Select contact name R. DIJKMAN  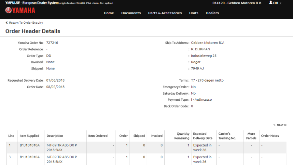tap(201, 49)
